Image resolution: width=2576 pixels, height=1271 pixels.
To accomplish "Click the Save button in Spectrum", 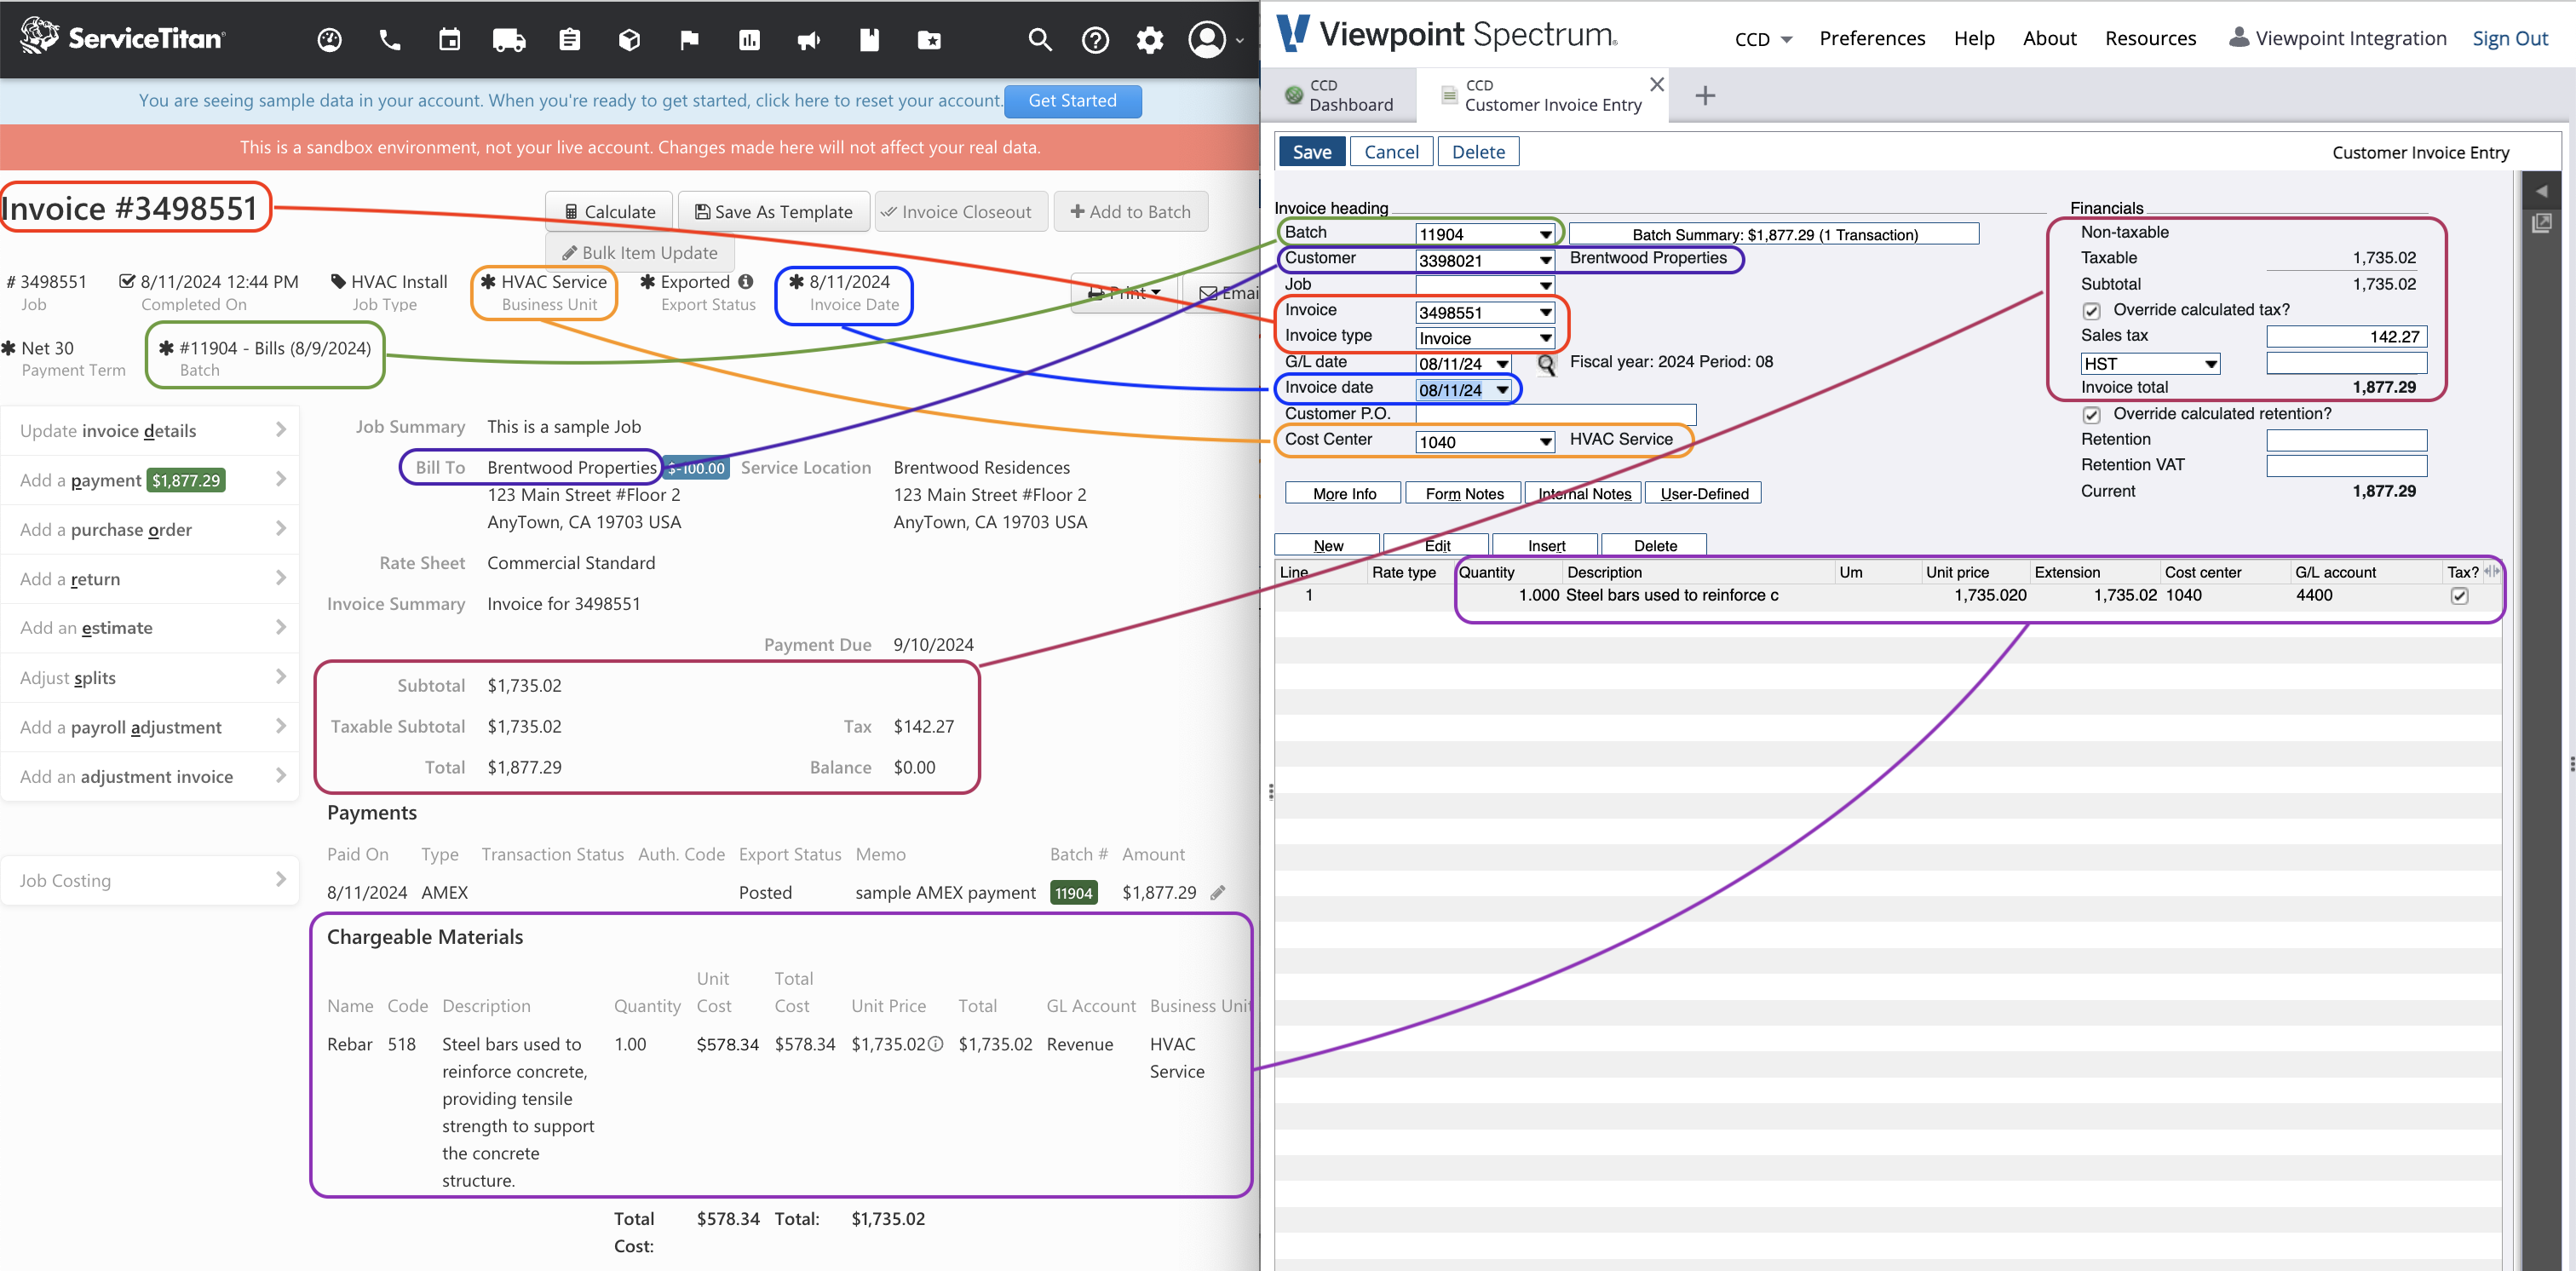I will click(1311, 152).
